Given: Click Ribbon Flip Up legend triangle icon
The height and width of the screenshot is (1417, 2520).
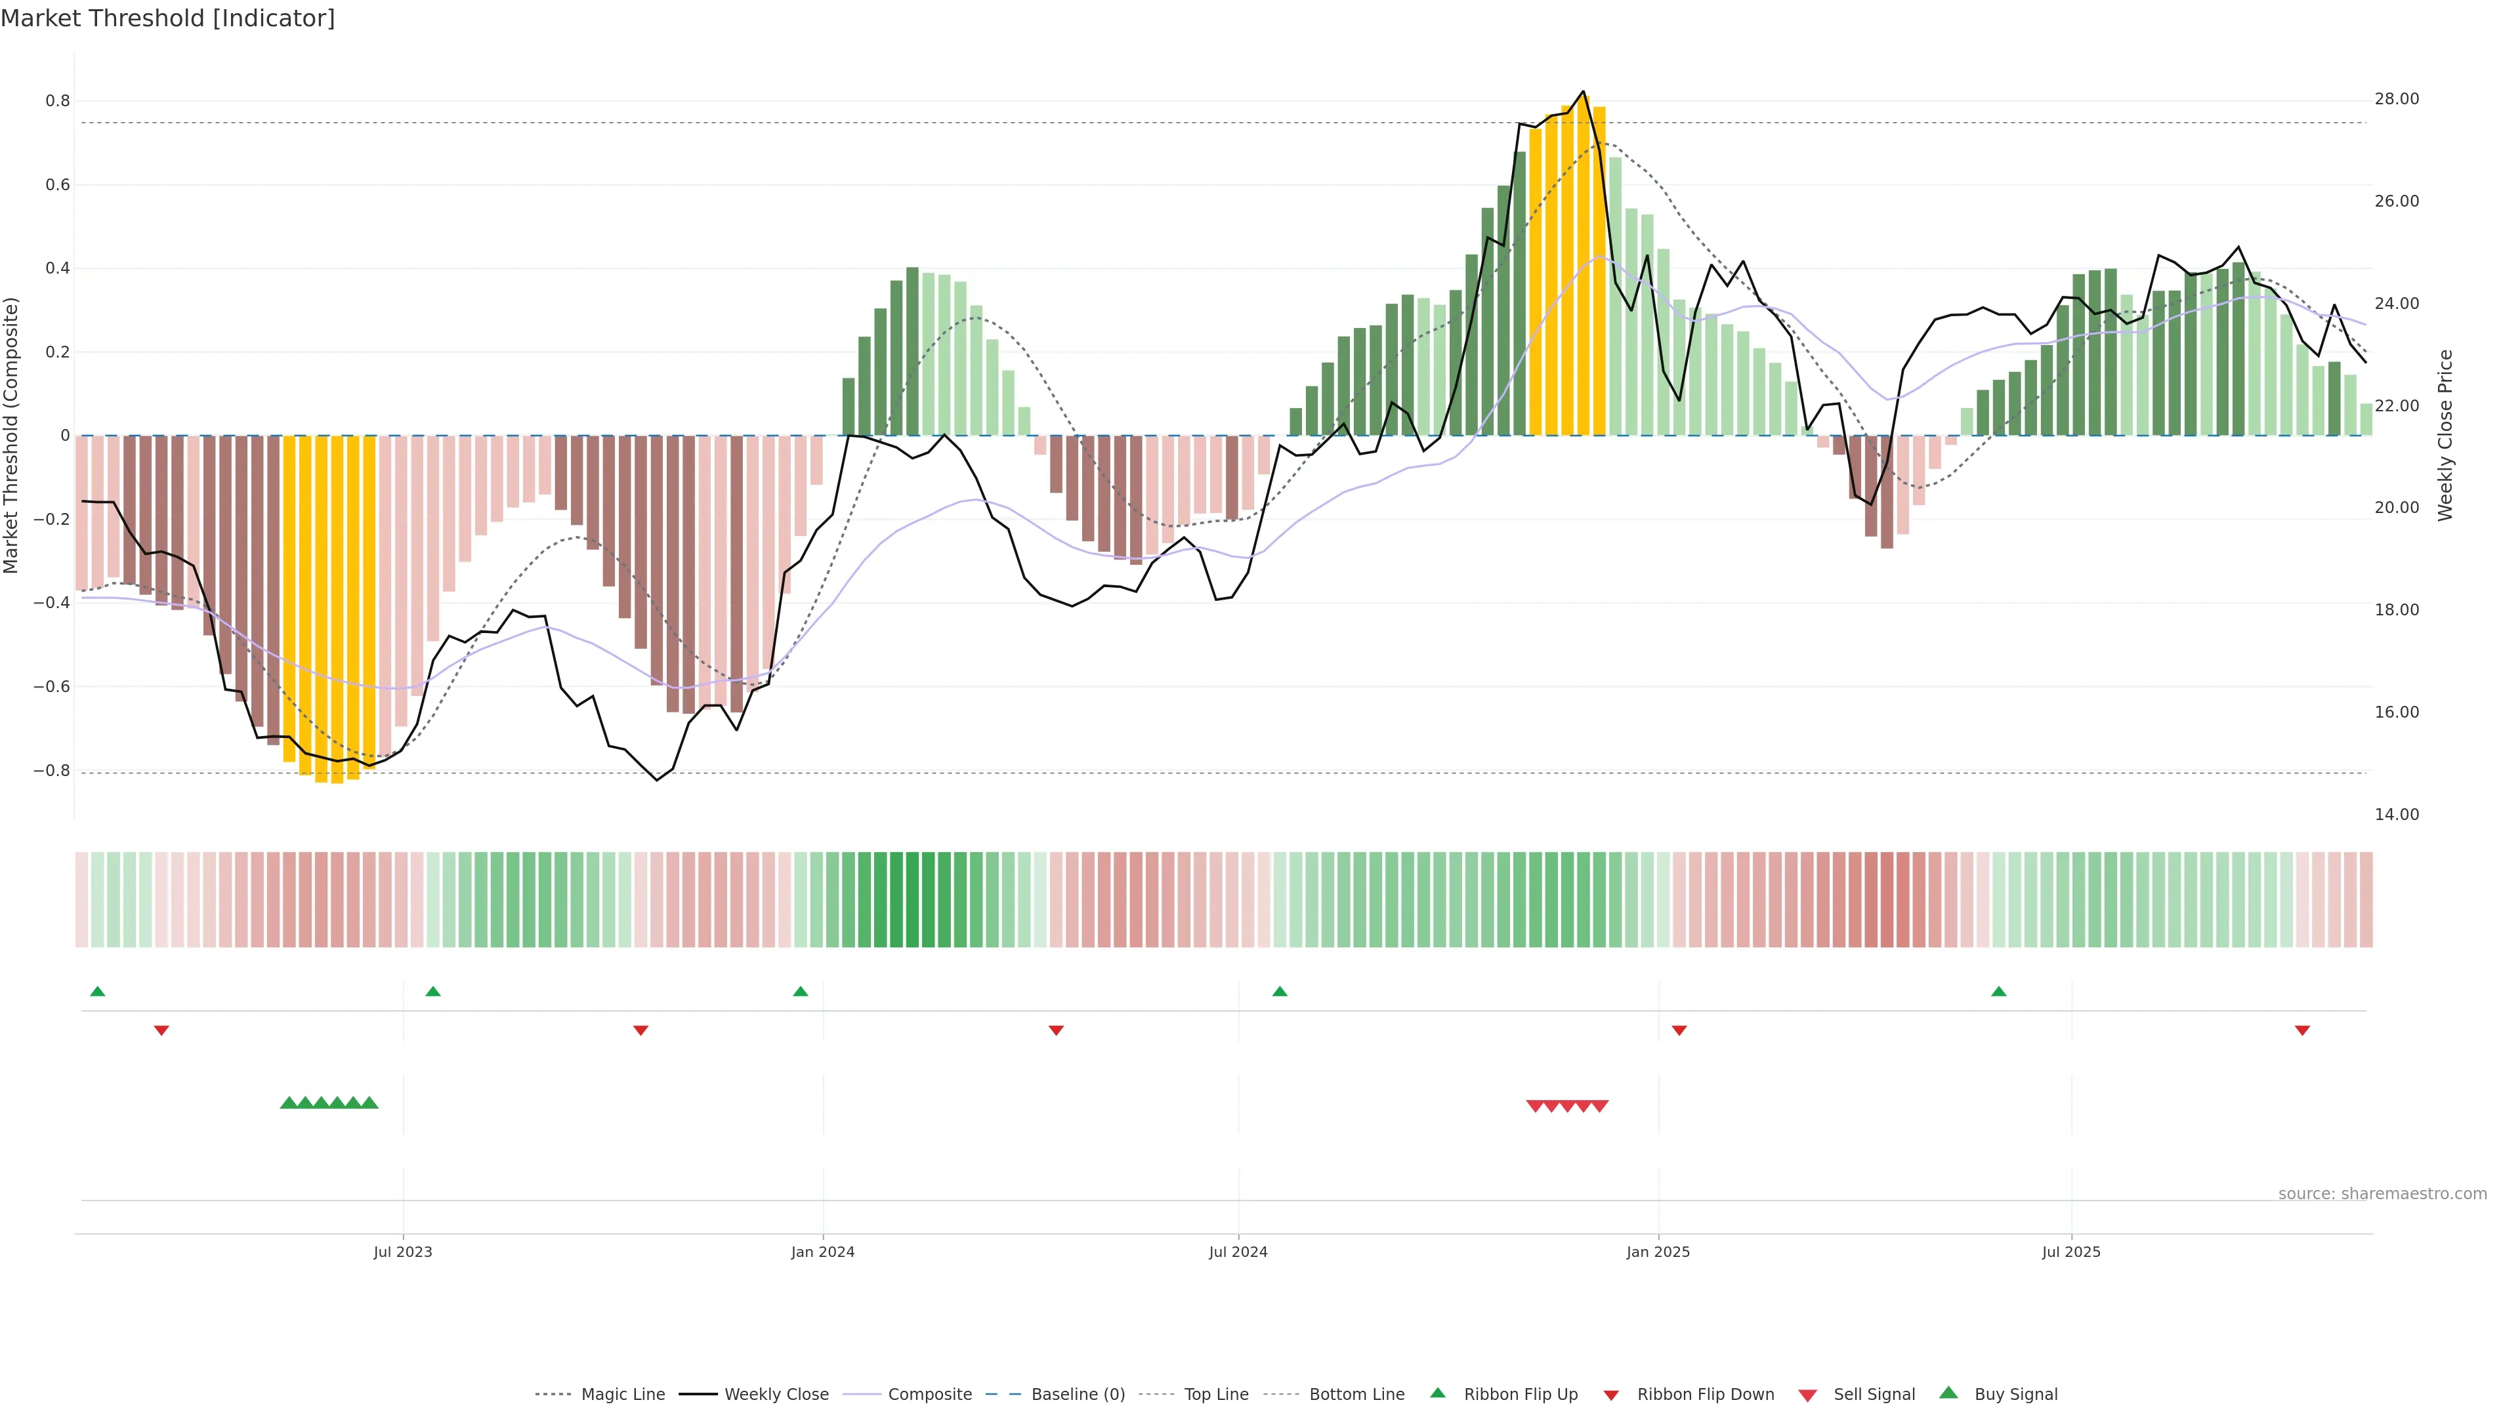Looking at the screenshot, I should point(1437,1393).
